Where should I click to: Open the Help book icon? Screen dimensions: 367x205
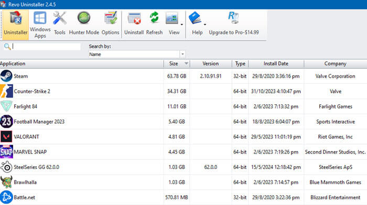[195, 18]
